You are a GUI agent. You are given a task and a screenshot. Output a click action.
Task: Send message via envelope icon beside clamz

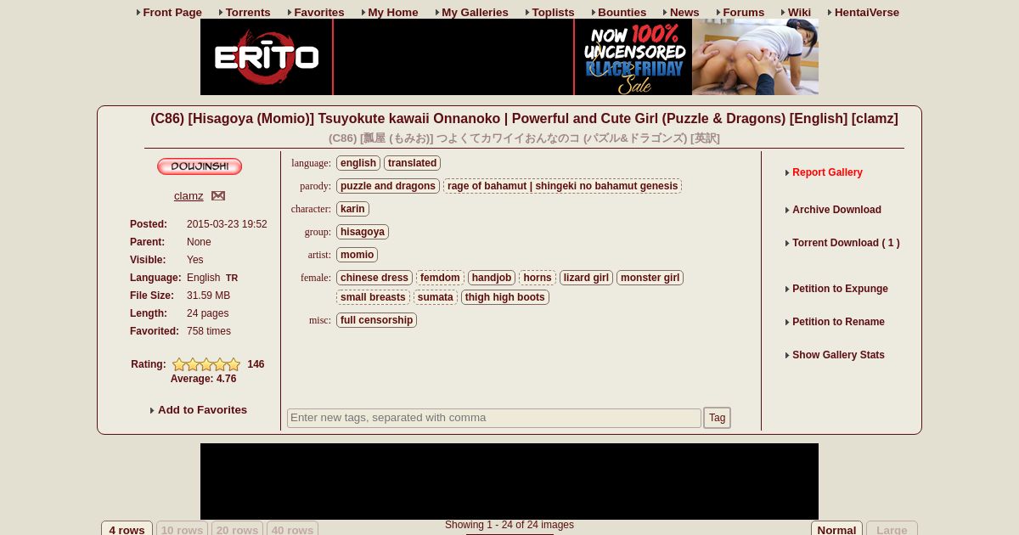(x=218, y=196)
